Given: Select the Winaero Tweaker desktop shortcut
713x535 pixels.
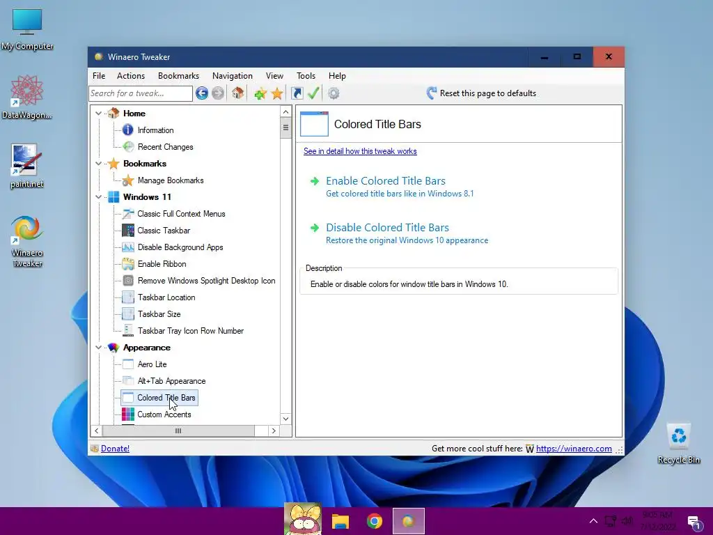Looking at the screenshot, I should (x=27, y=241).
